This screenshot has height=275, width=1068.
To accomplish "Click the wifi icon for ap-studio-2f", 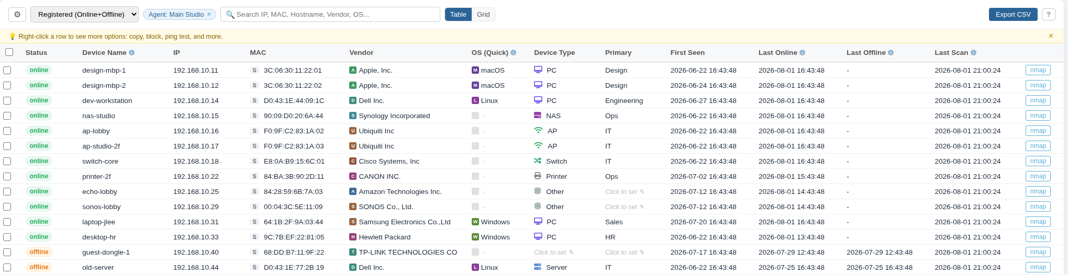I will pyautogui.click(x=538, y=145).
